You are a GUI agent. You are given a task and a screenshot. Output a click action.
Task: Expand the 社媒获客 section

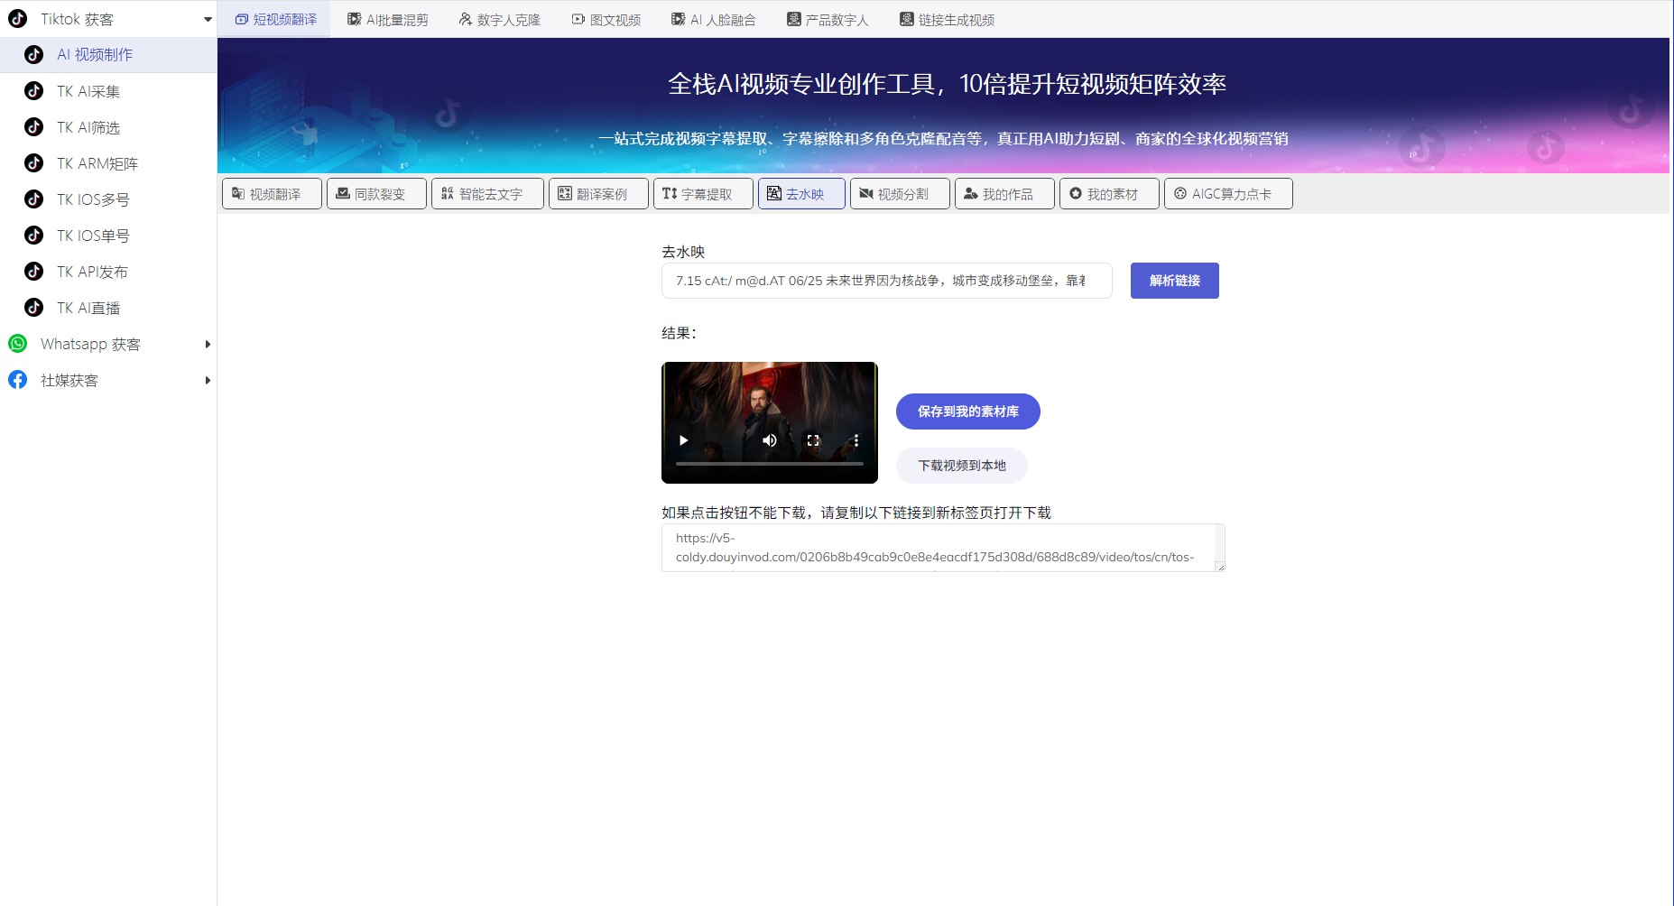pos(208,380)
